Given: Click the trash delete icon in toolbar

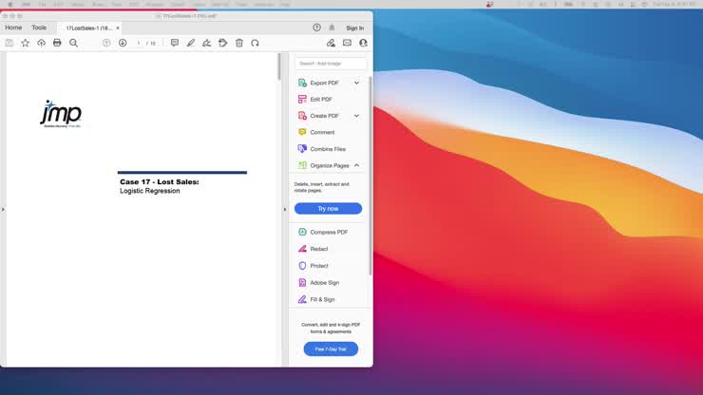Looking at the screenshot, I should 239,43.
